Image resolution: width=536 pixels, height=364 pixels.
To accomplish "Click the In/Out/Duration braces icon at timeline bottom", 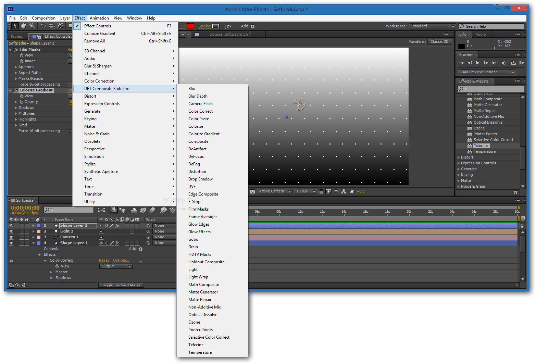I will point(24,285).
